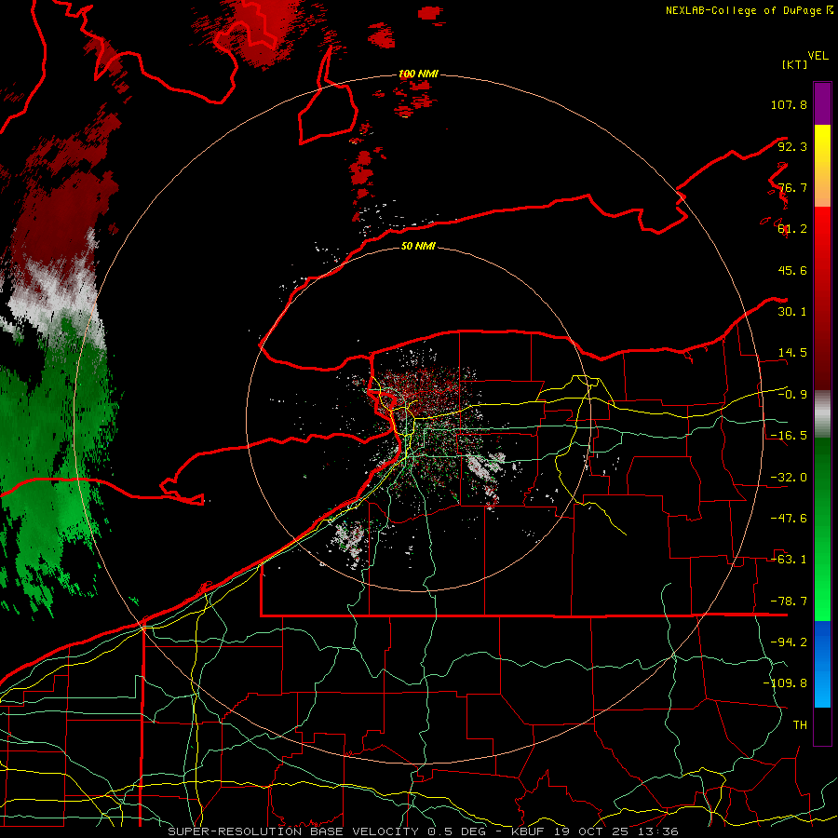
Task: Click the 50 NMI range ring label
Action: 418,246
